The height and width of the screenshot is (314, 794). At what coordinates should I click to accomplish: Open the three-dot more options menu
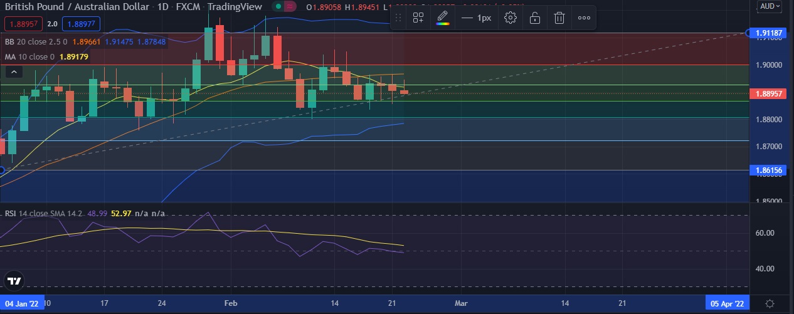(x=584, y=18)
